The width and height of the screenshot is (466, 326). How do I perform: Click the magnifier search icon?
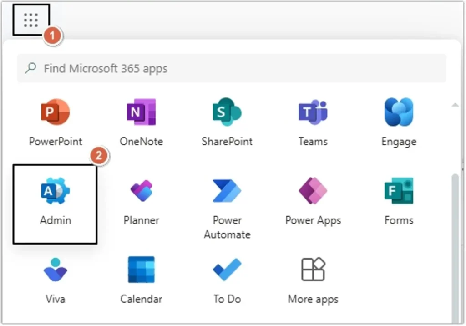30,68
